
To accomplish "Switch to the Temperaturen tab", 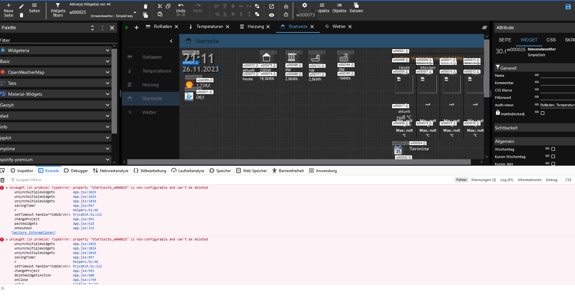I will click(x=210, y=27).
